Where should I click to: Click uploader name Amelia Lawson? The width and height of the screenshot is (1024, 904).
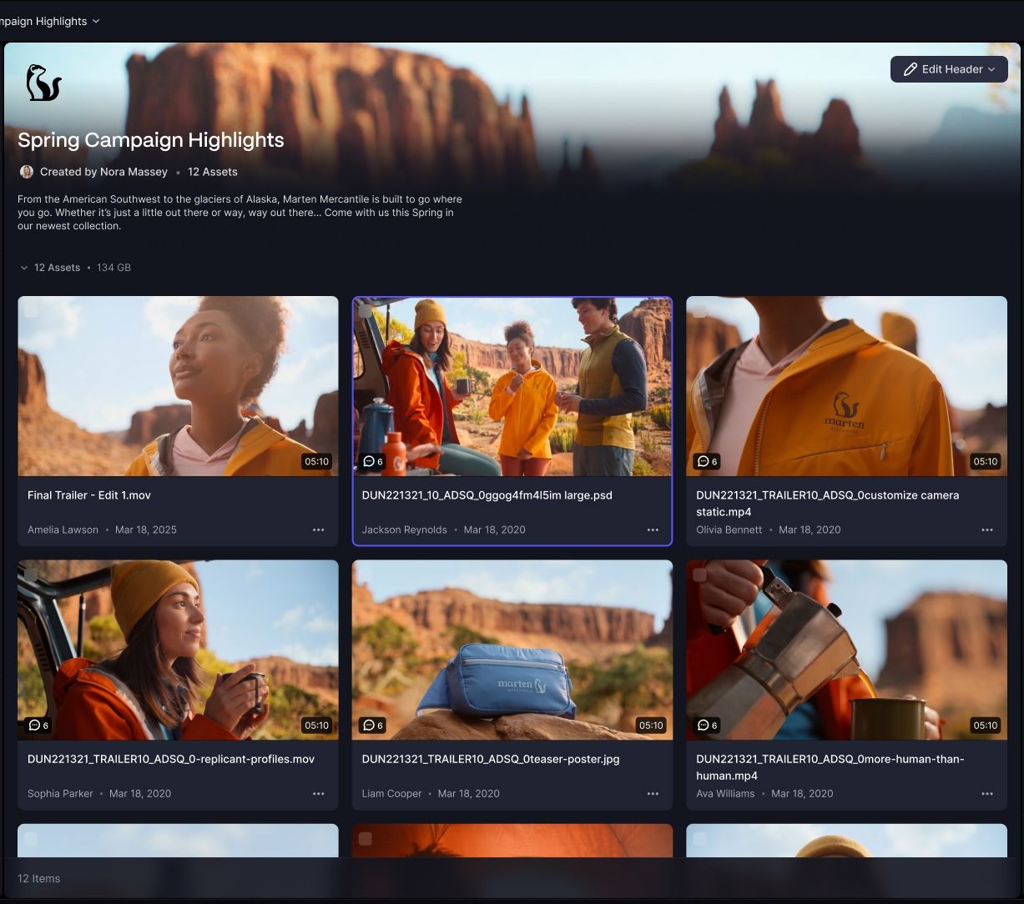tap(63, 530)
